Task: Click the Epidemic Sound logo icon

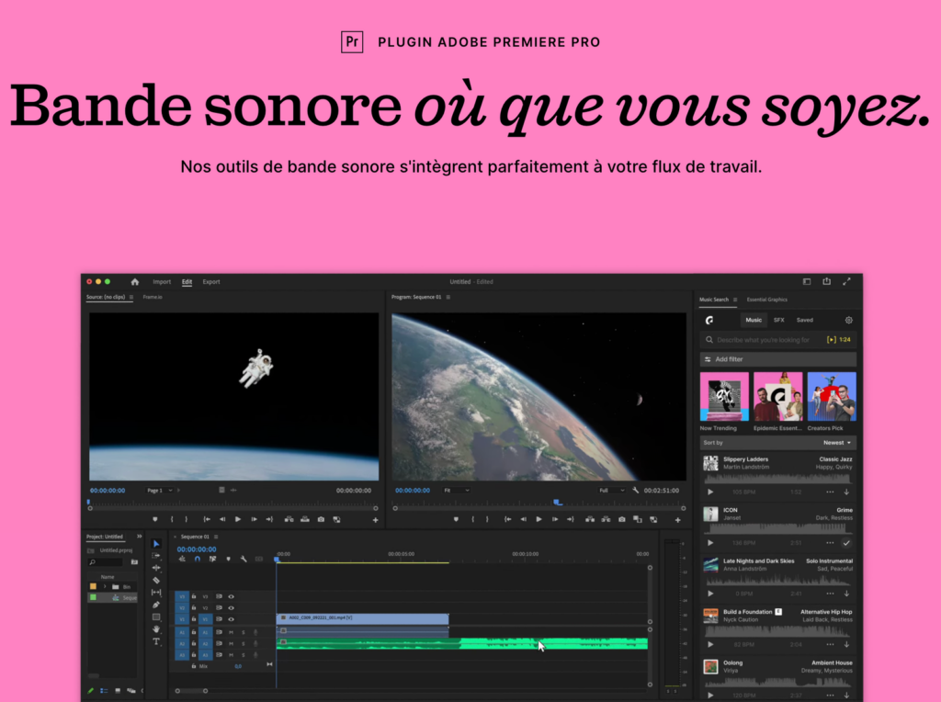Action: pyautogui.click(x=709, y=320)
